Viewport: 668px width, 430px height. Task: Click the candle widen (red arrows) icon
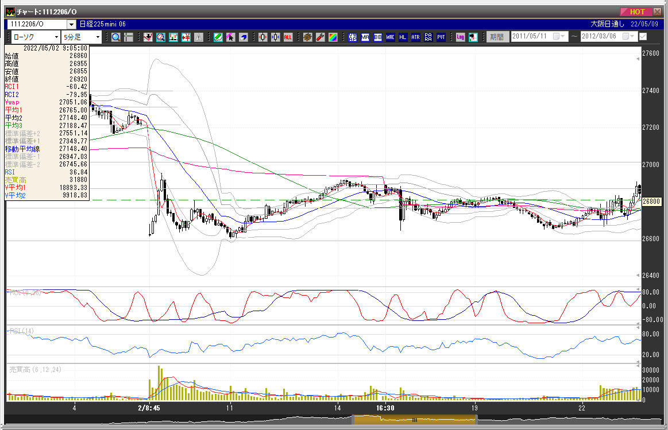(263, 37)
